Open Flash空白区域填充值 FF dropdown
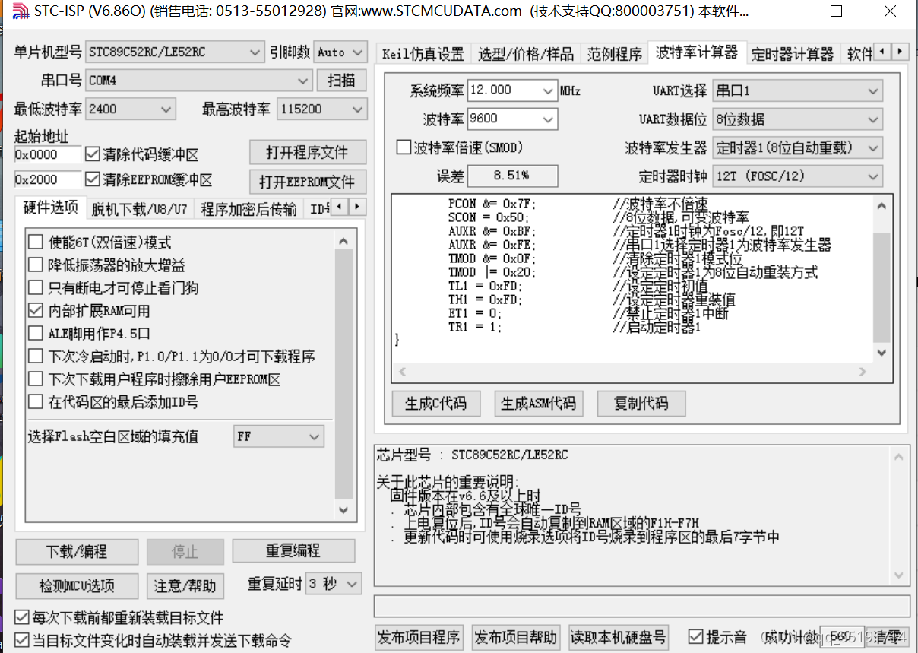 (279, 436)
